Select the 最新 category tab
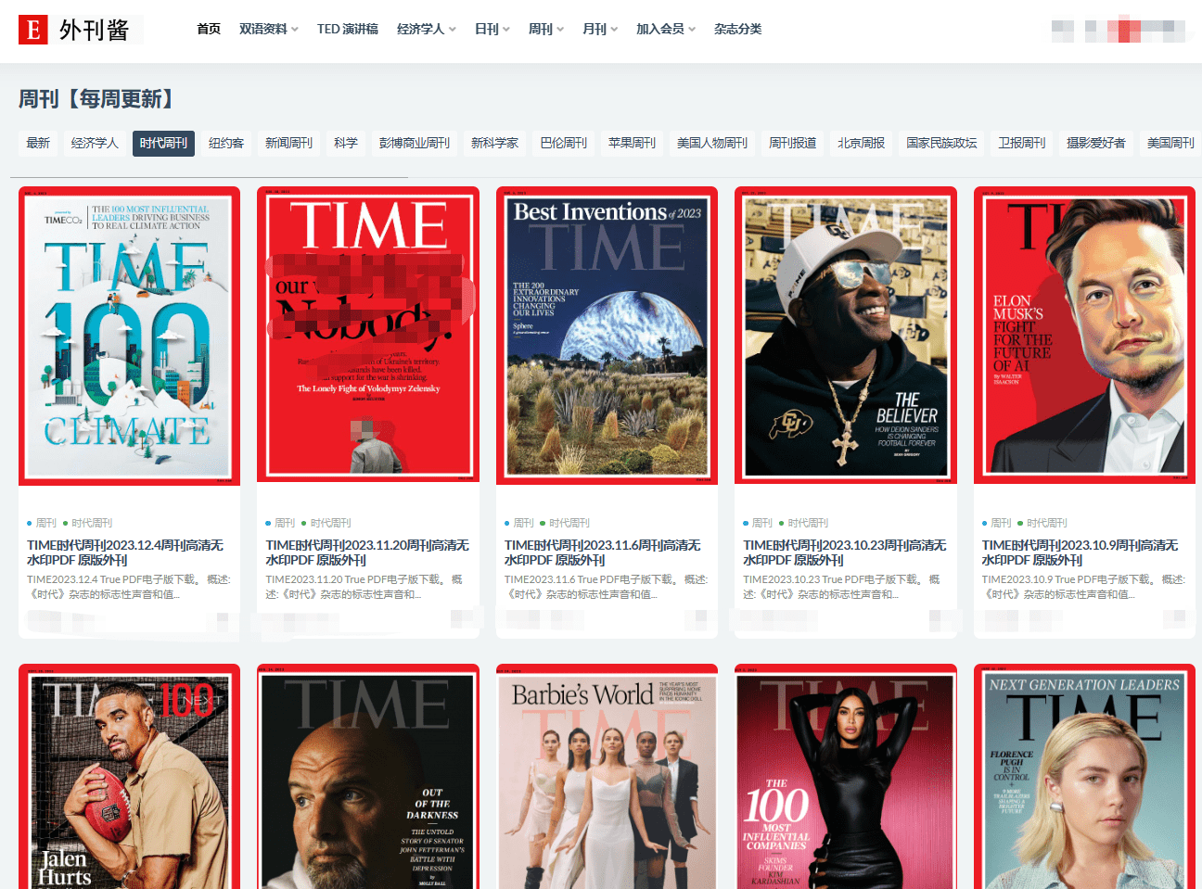The width and height of the screenshot is (1202, 889). coord(38,143)
